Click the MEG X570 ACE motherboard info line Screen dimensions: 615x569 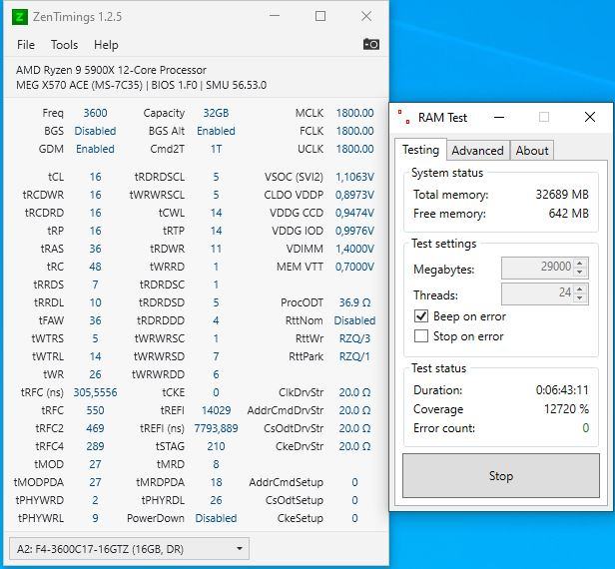click(141, 85)
